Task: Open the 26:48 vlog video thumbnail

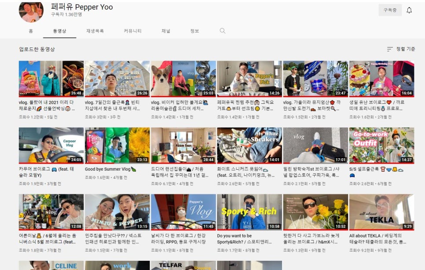Action: 51,79
